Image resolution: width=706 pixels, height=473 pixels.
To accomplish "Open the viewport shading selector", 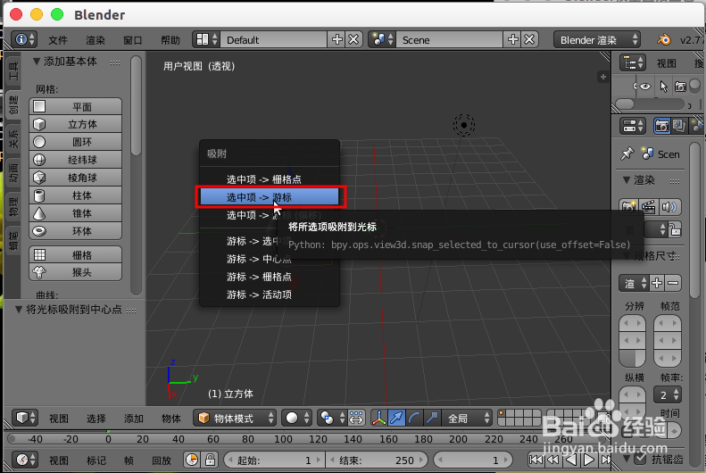I will pos(296,418).
